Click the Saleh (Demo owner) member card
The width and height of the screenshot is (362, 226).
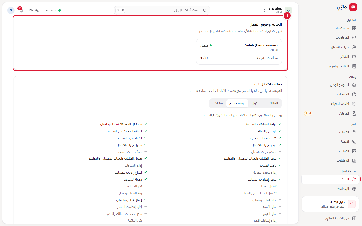(239, 51)
